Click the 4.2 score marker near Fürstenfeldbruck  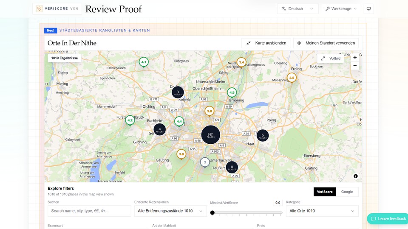130,120
